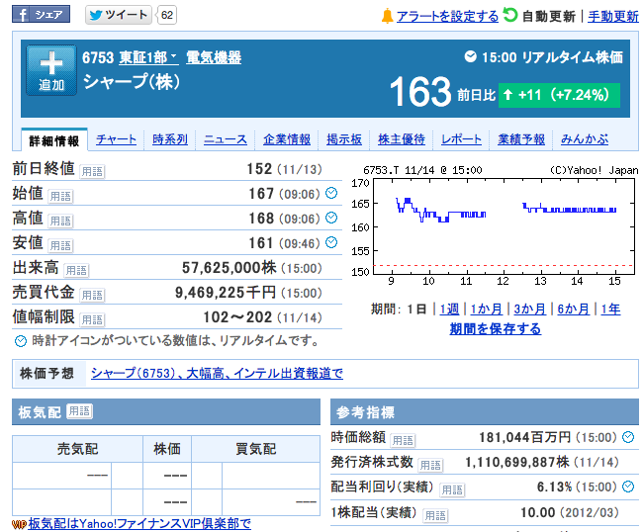Click 用語 glossary icon next to 出来高
This screenshot has width=643, height=532.
tap(76, 271)
